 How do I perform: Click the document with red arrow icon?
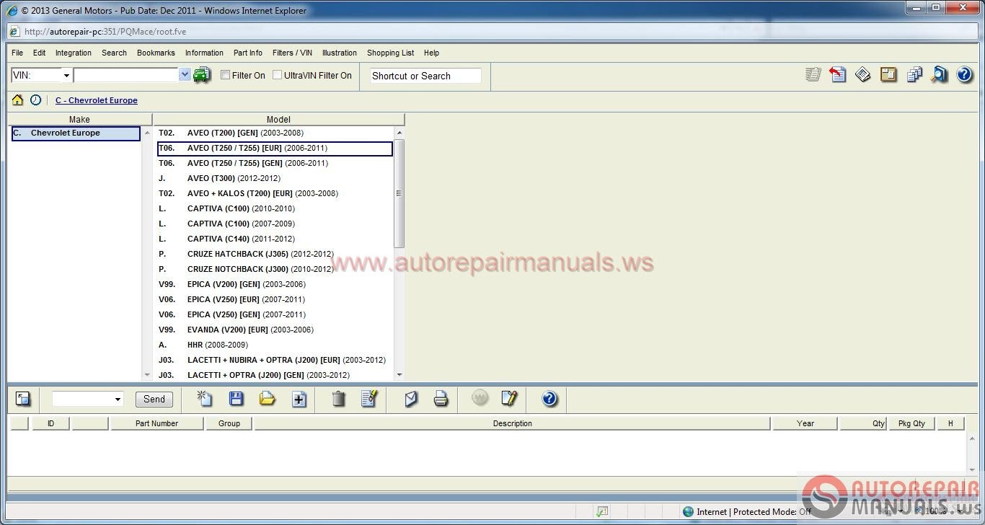[x=838, y=74]
